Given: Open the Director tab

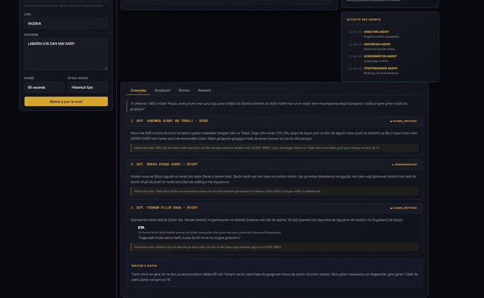Looking at the screenshot, I should [184, 91].
